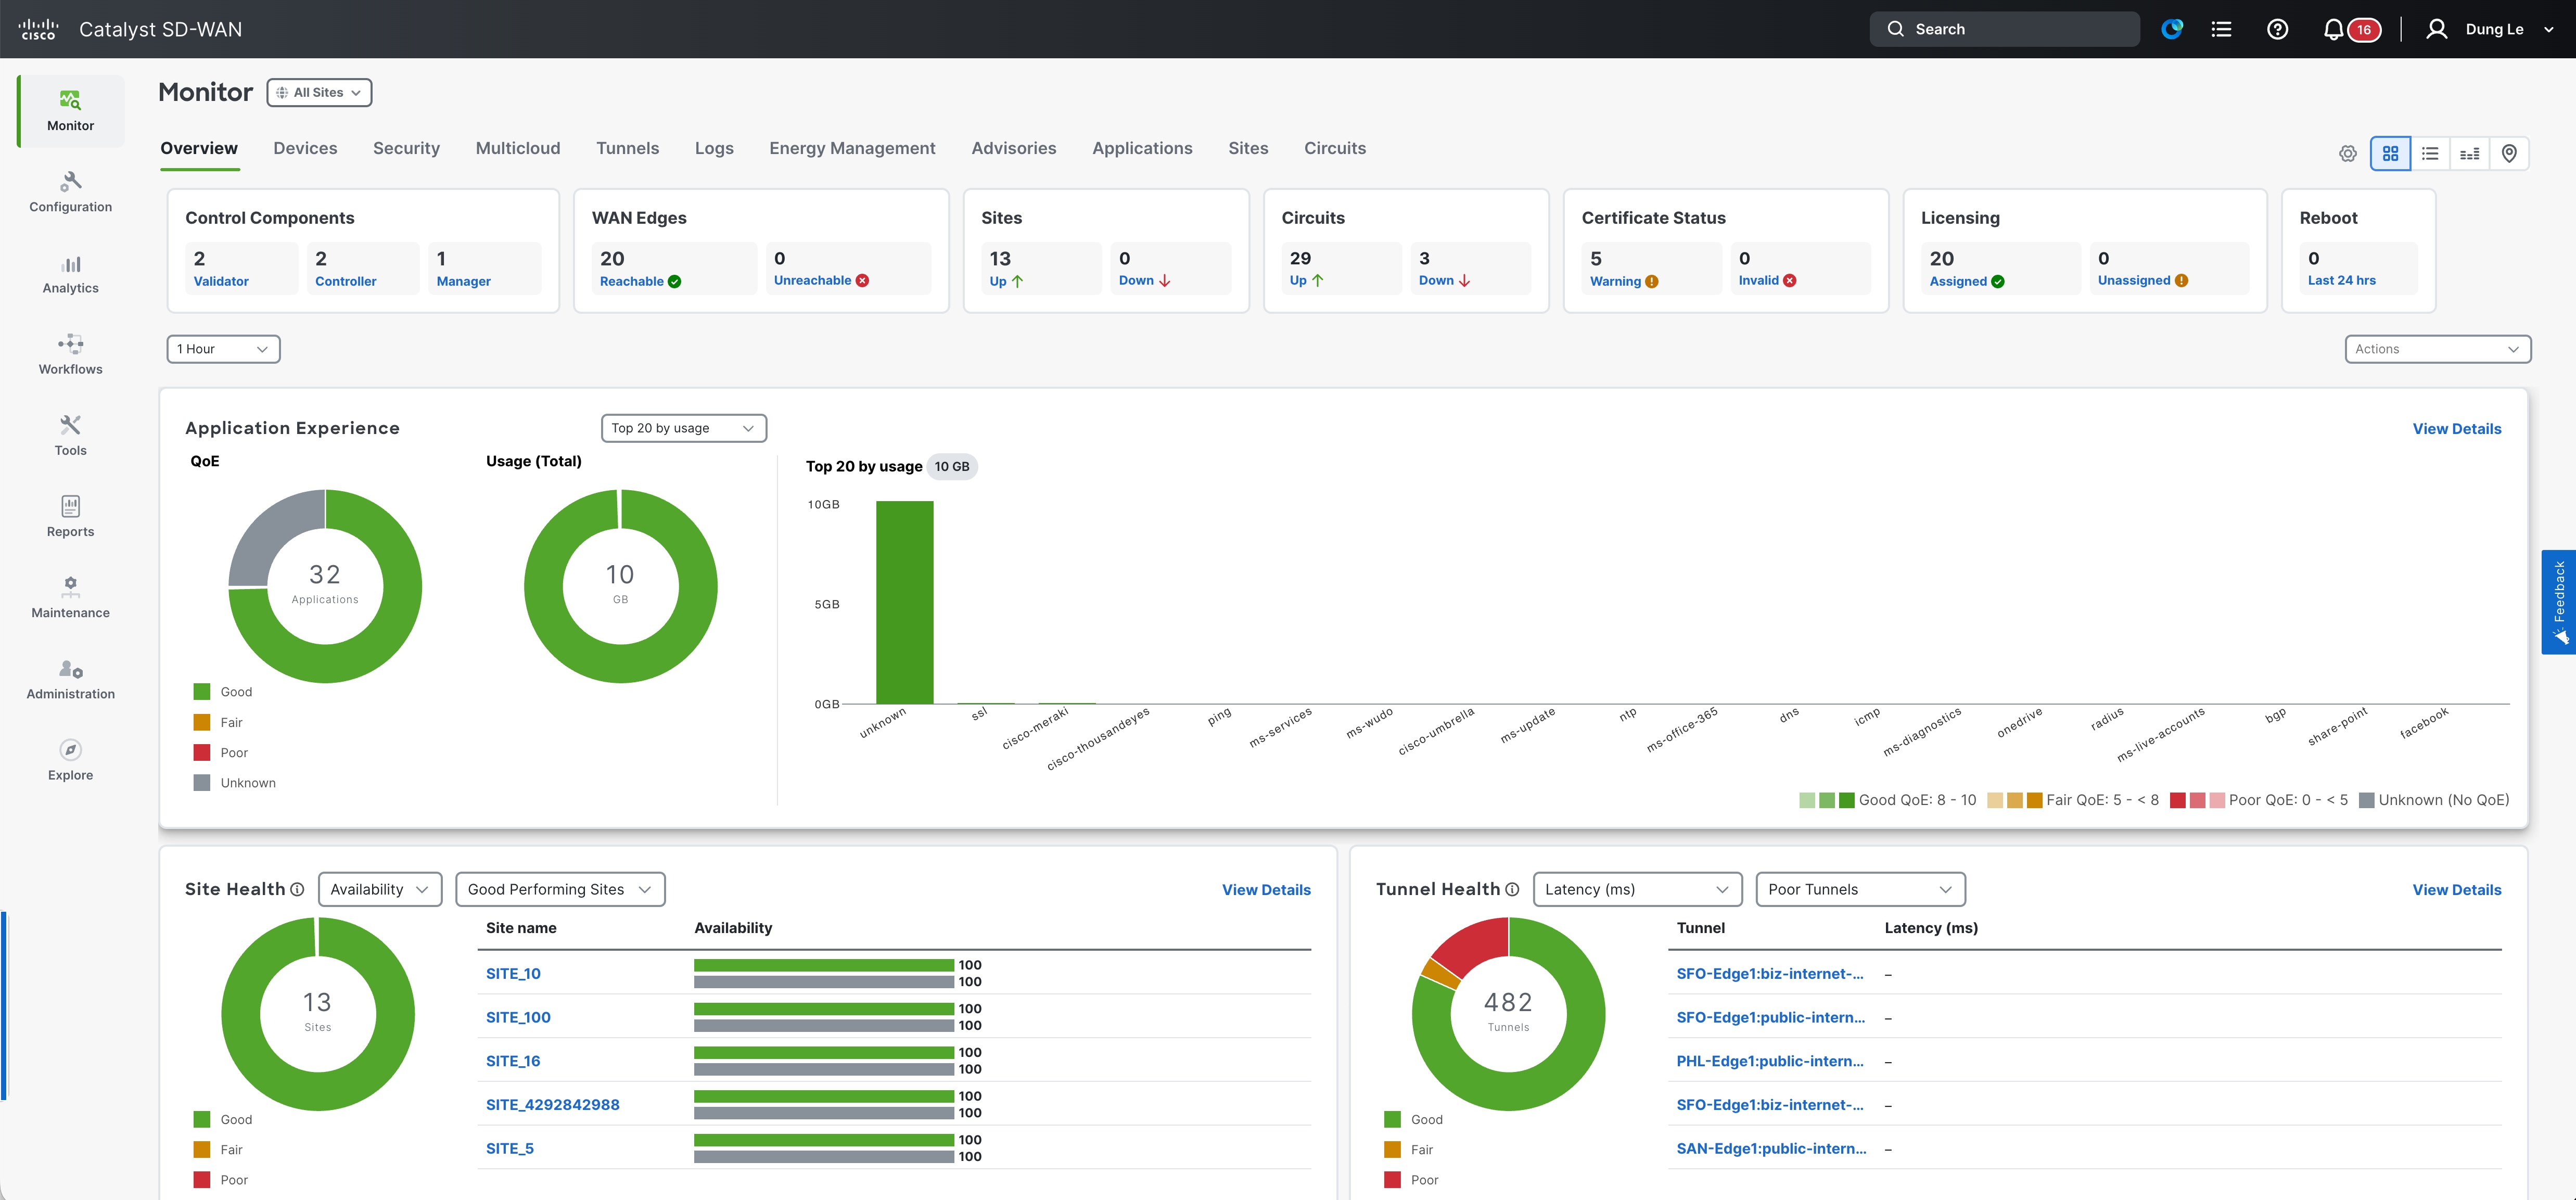2576x1200 pixels.
Task: Open the Availability dropdown in Site Health
Action: click(380, 889)
